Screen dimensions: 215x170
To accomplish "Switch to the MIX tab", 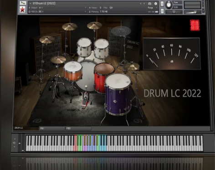I will [52, 129].
